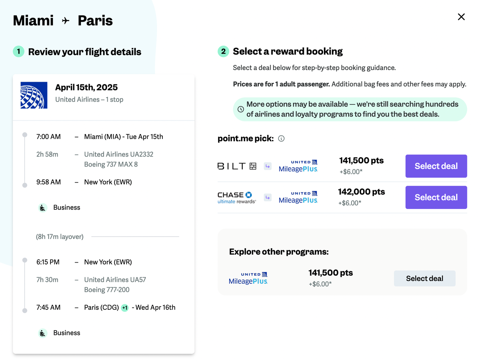Click step indicator 1 beside Review your flight details

tap(18, 52)
